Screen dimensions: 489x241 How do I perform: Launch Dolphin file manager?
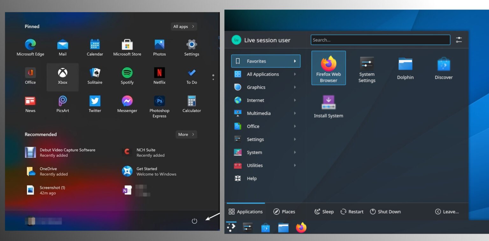click(x=405, y=68)
